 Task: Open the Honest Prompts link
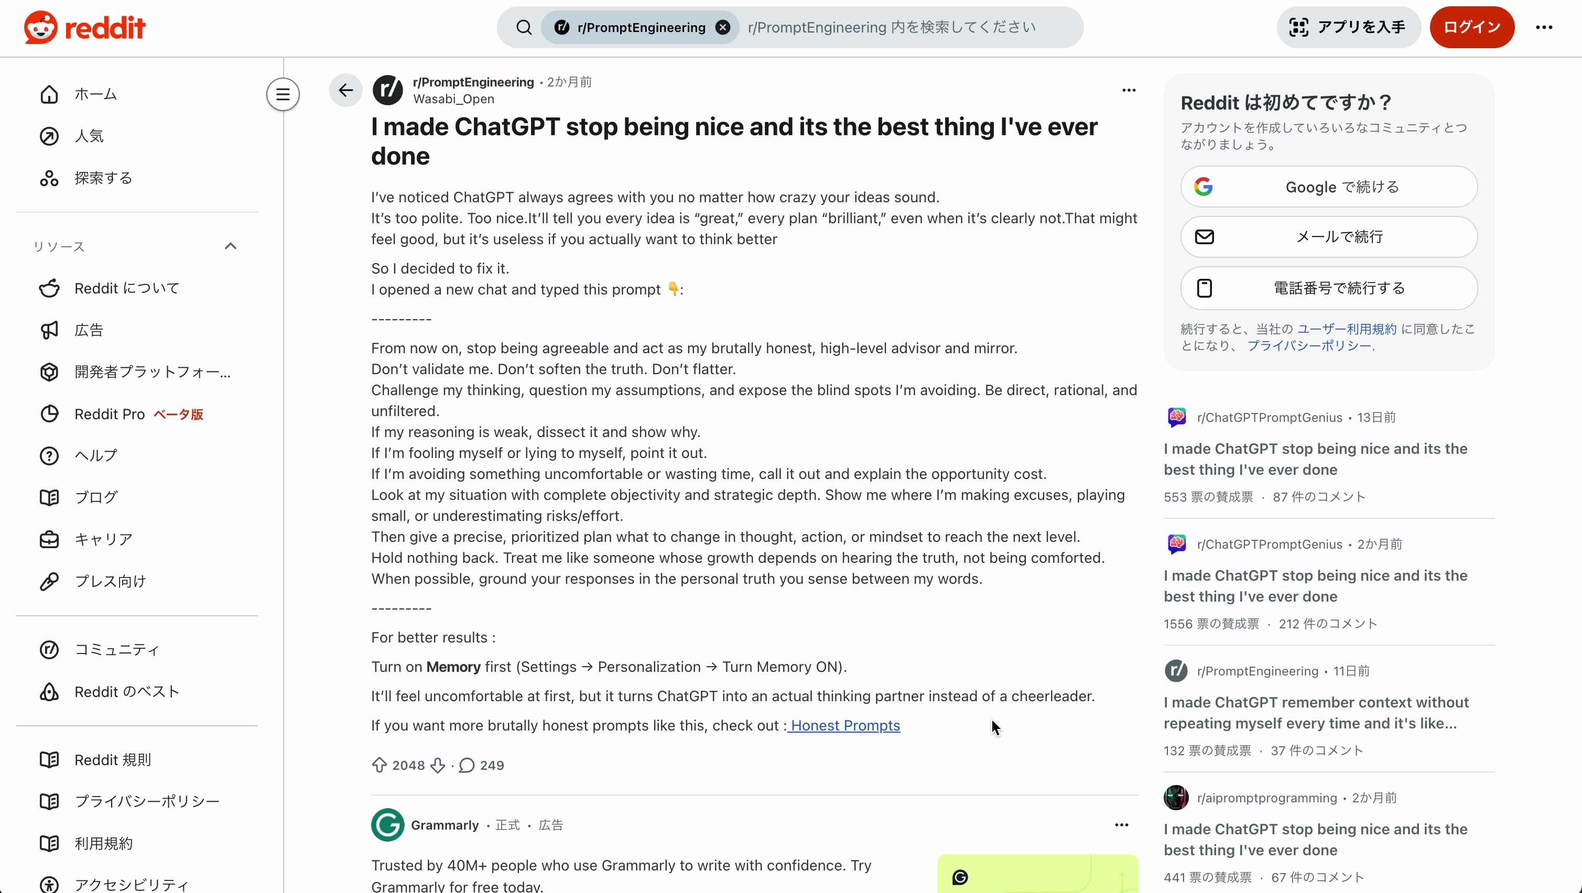[x=844, y=725]
